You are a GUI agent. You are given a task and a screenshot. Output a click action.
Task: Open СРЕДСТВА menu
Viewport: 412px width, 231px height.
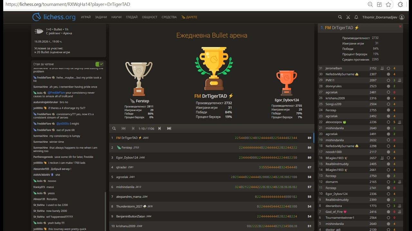tap(169, 17)
